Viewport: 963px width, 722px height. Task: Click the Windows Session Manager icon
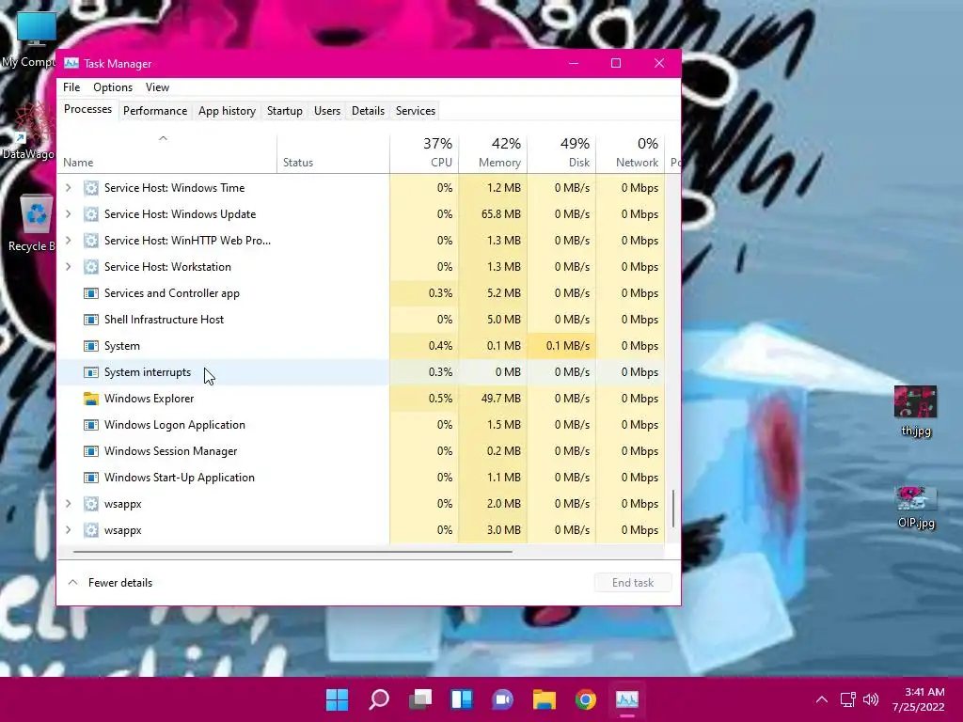[91, 451]
